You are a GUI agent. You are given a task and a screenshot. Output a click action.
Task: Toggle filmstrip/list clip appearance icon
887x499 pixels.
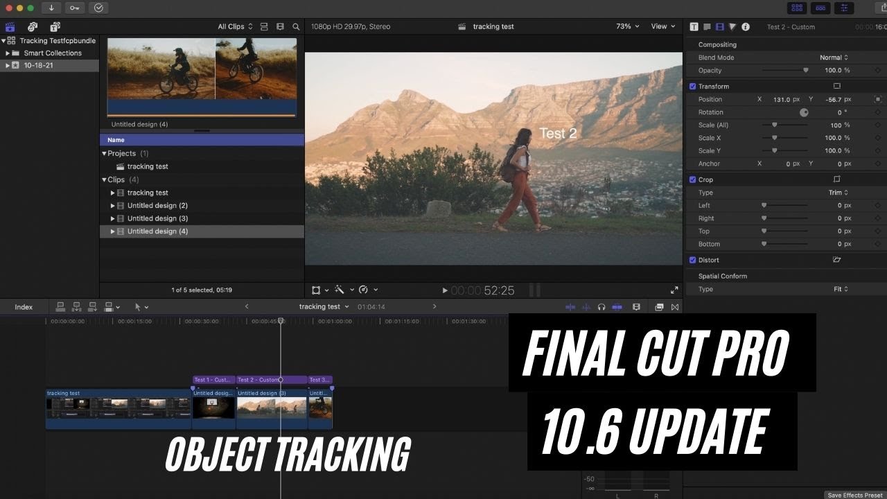(x=264, y=26)
